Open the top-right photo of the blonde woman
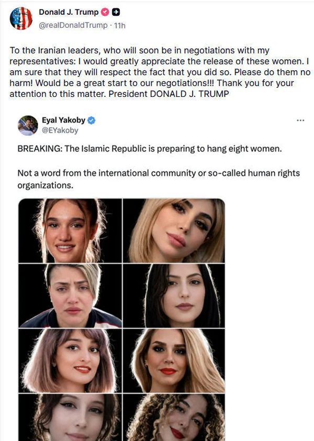 174,230
